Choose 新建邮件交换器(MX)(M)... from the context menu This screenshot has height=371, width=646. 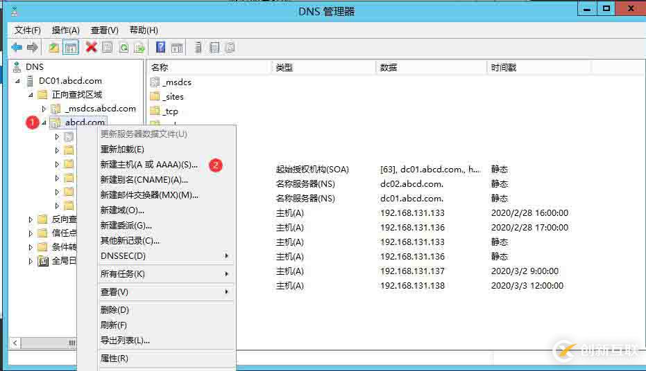click(167, 194)
